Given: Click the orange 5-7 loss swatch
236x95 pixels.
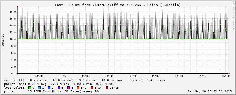Looking at the screenshot, I should click(78, 88).
